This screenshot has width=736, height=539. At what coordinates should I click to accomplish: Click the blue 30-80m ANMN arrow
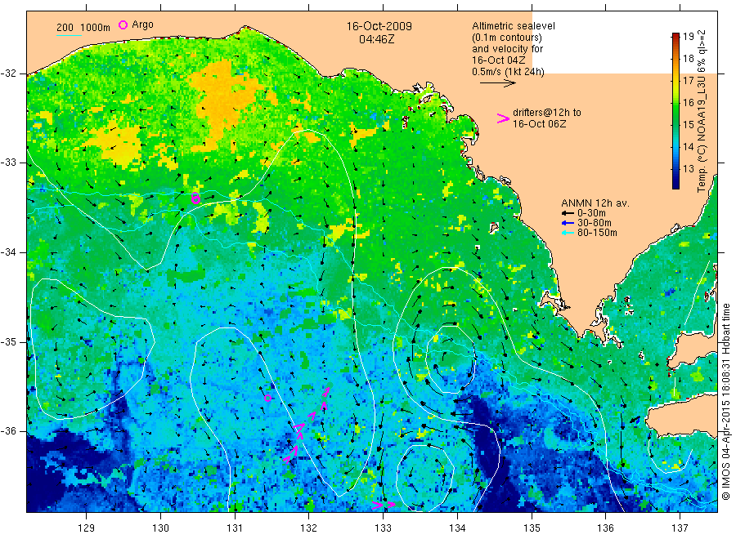pos(568,223)
